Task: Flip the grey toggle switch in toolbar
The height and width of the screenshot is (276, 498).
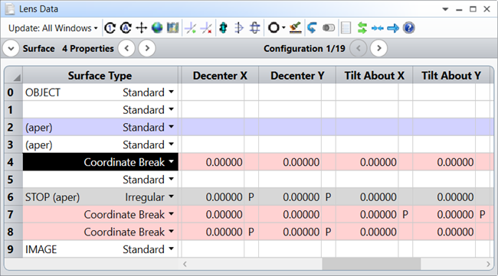Action: (329, 28)
